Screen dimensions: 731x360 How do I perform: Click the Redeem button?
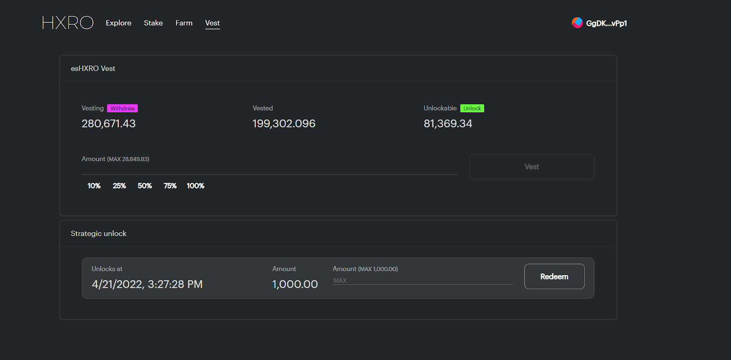[554, 276]
